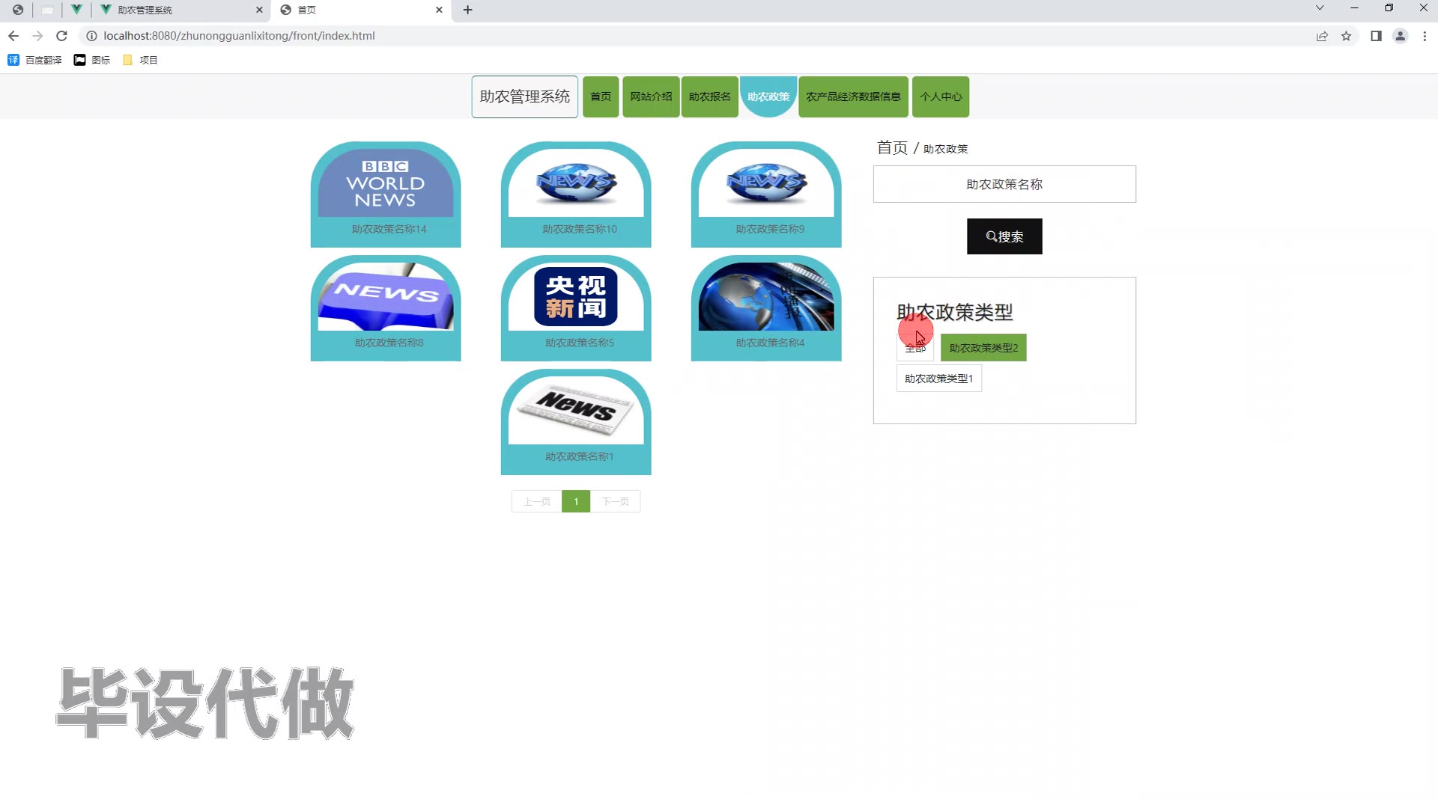Image resolution: width=1438 pixels, height=802 pixels.
Task: Open the 助农政策名称8 keyboard news thumbnail
Action: [x=386, y=297]
